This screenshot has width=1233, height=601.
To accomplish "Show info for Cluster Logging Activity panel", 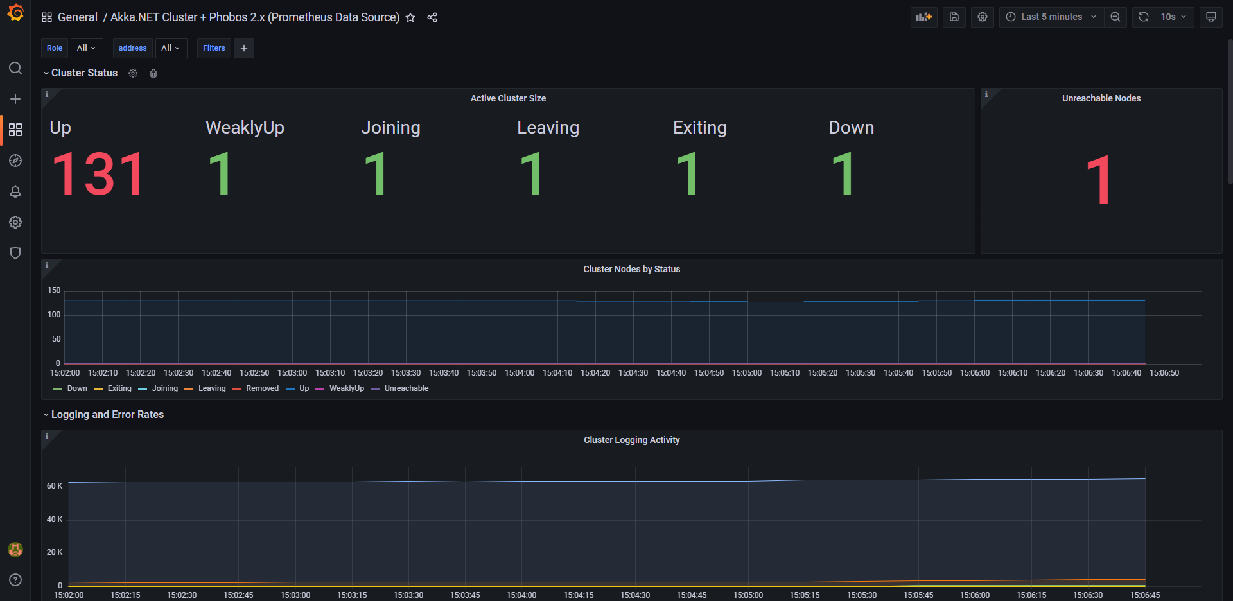I will pyautogui.click(x=47, y=436).
